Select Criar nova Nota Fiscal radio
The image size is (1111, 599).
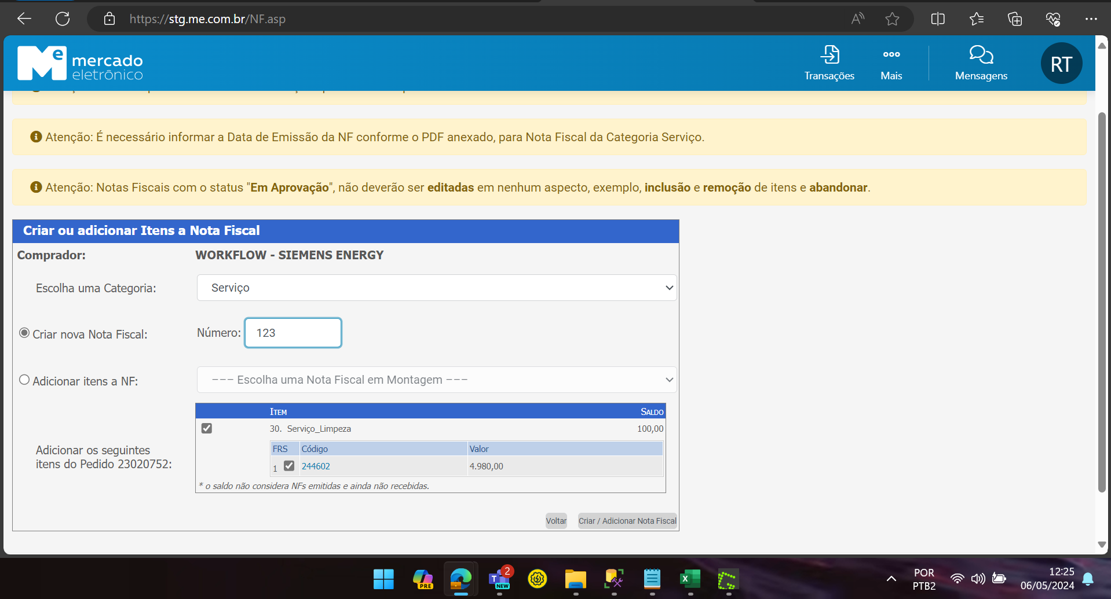point(24,333)
